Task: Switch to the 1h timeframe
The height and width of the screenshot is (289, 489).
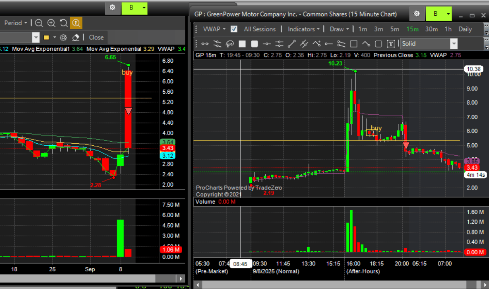Action: tap(448, 29)
